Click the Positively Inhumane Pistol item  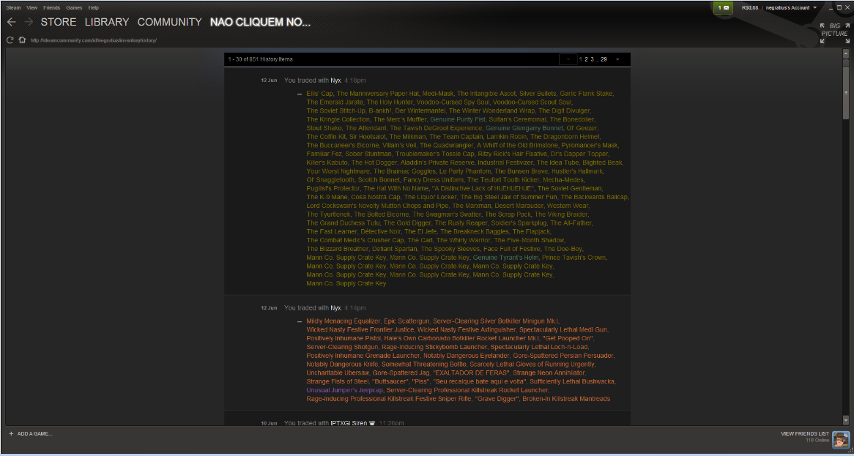tap(343, 338)
